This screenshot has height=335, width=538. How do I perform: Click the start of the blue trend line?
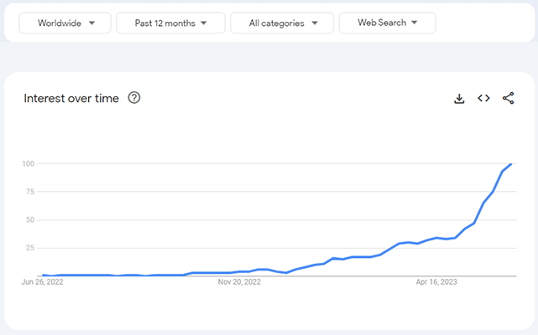pos(42,275)
